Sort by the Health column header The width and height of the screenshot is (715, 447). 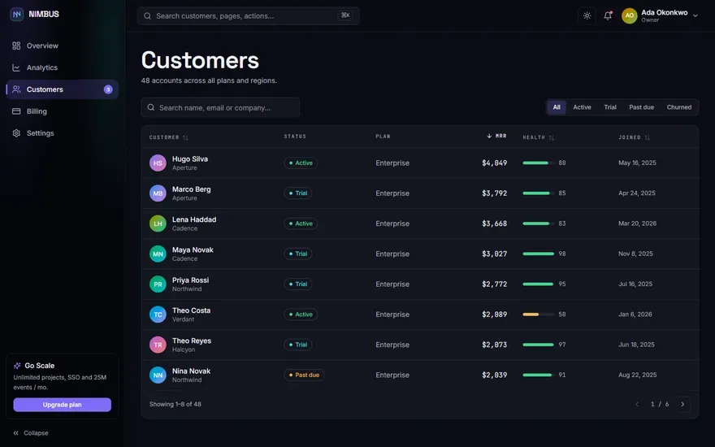[539, 137]
